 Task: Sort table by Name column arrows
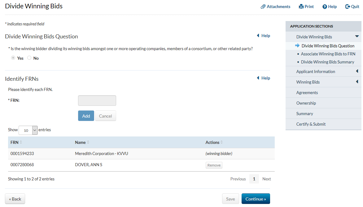click(x=88, y=142)
